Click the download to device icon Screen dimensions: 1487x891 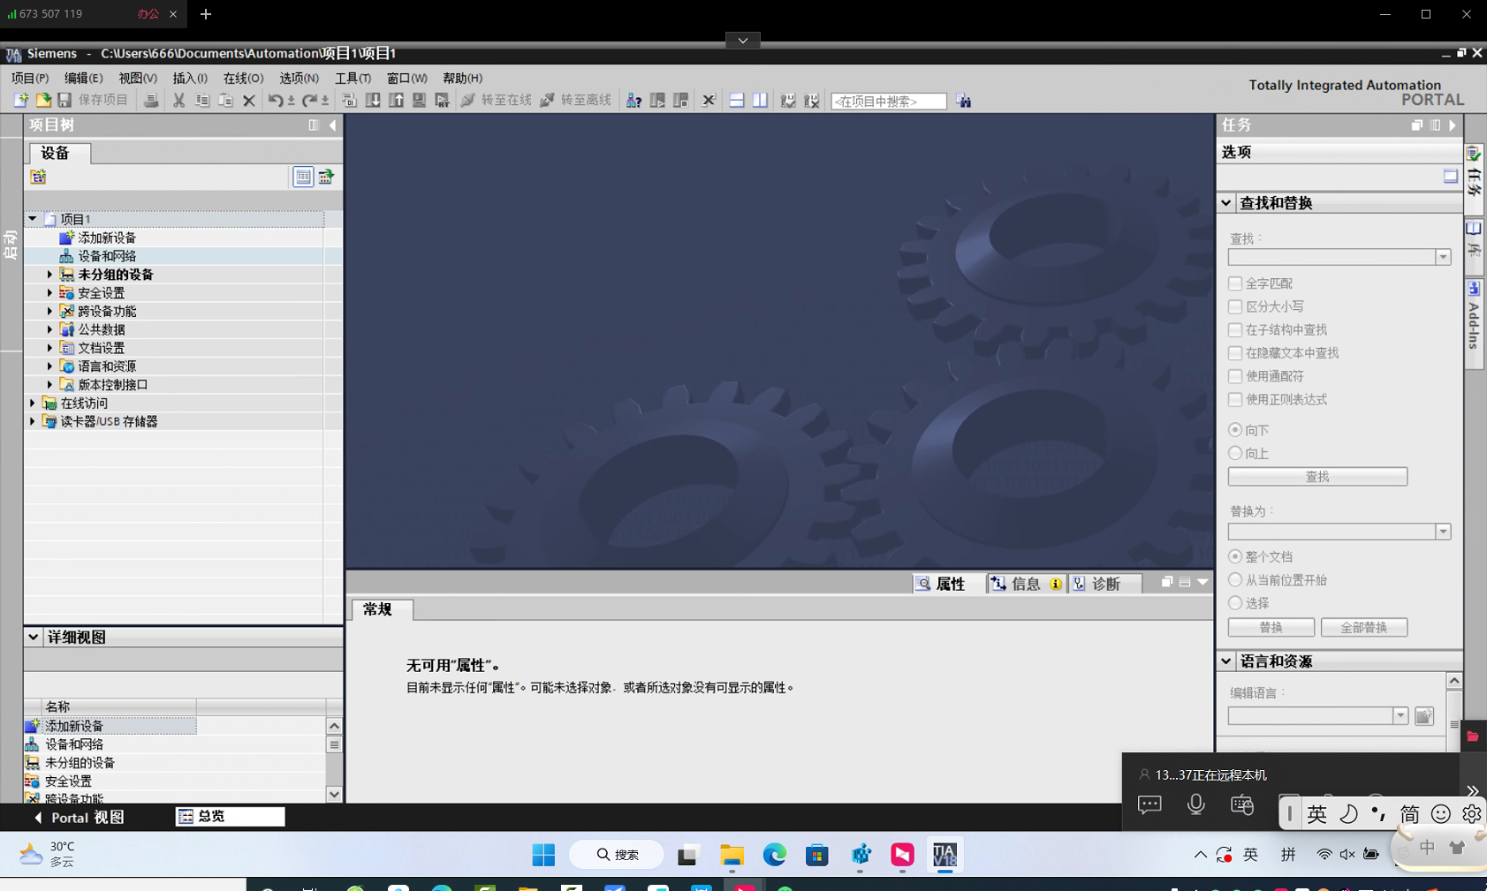coord(373,101)
